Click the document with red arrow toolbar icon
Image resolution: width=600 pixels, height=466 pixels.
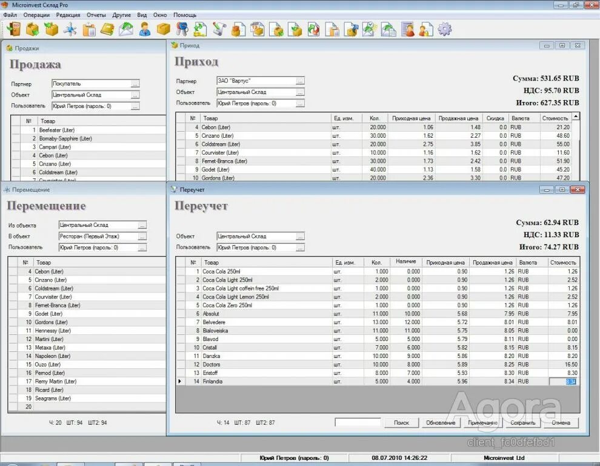pos(314,29)
